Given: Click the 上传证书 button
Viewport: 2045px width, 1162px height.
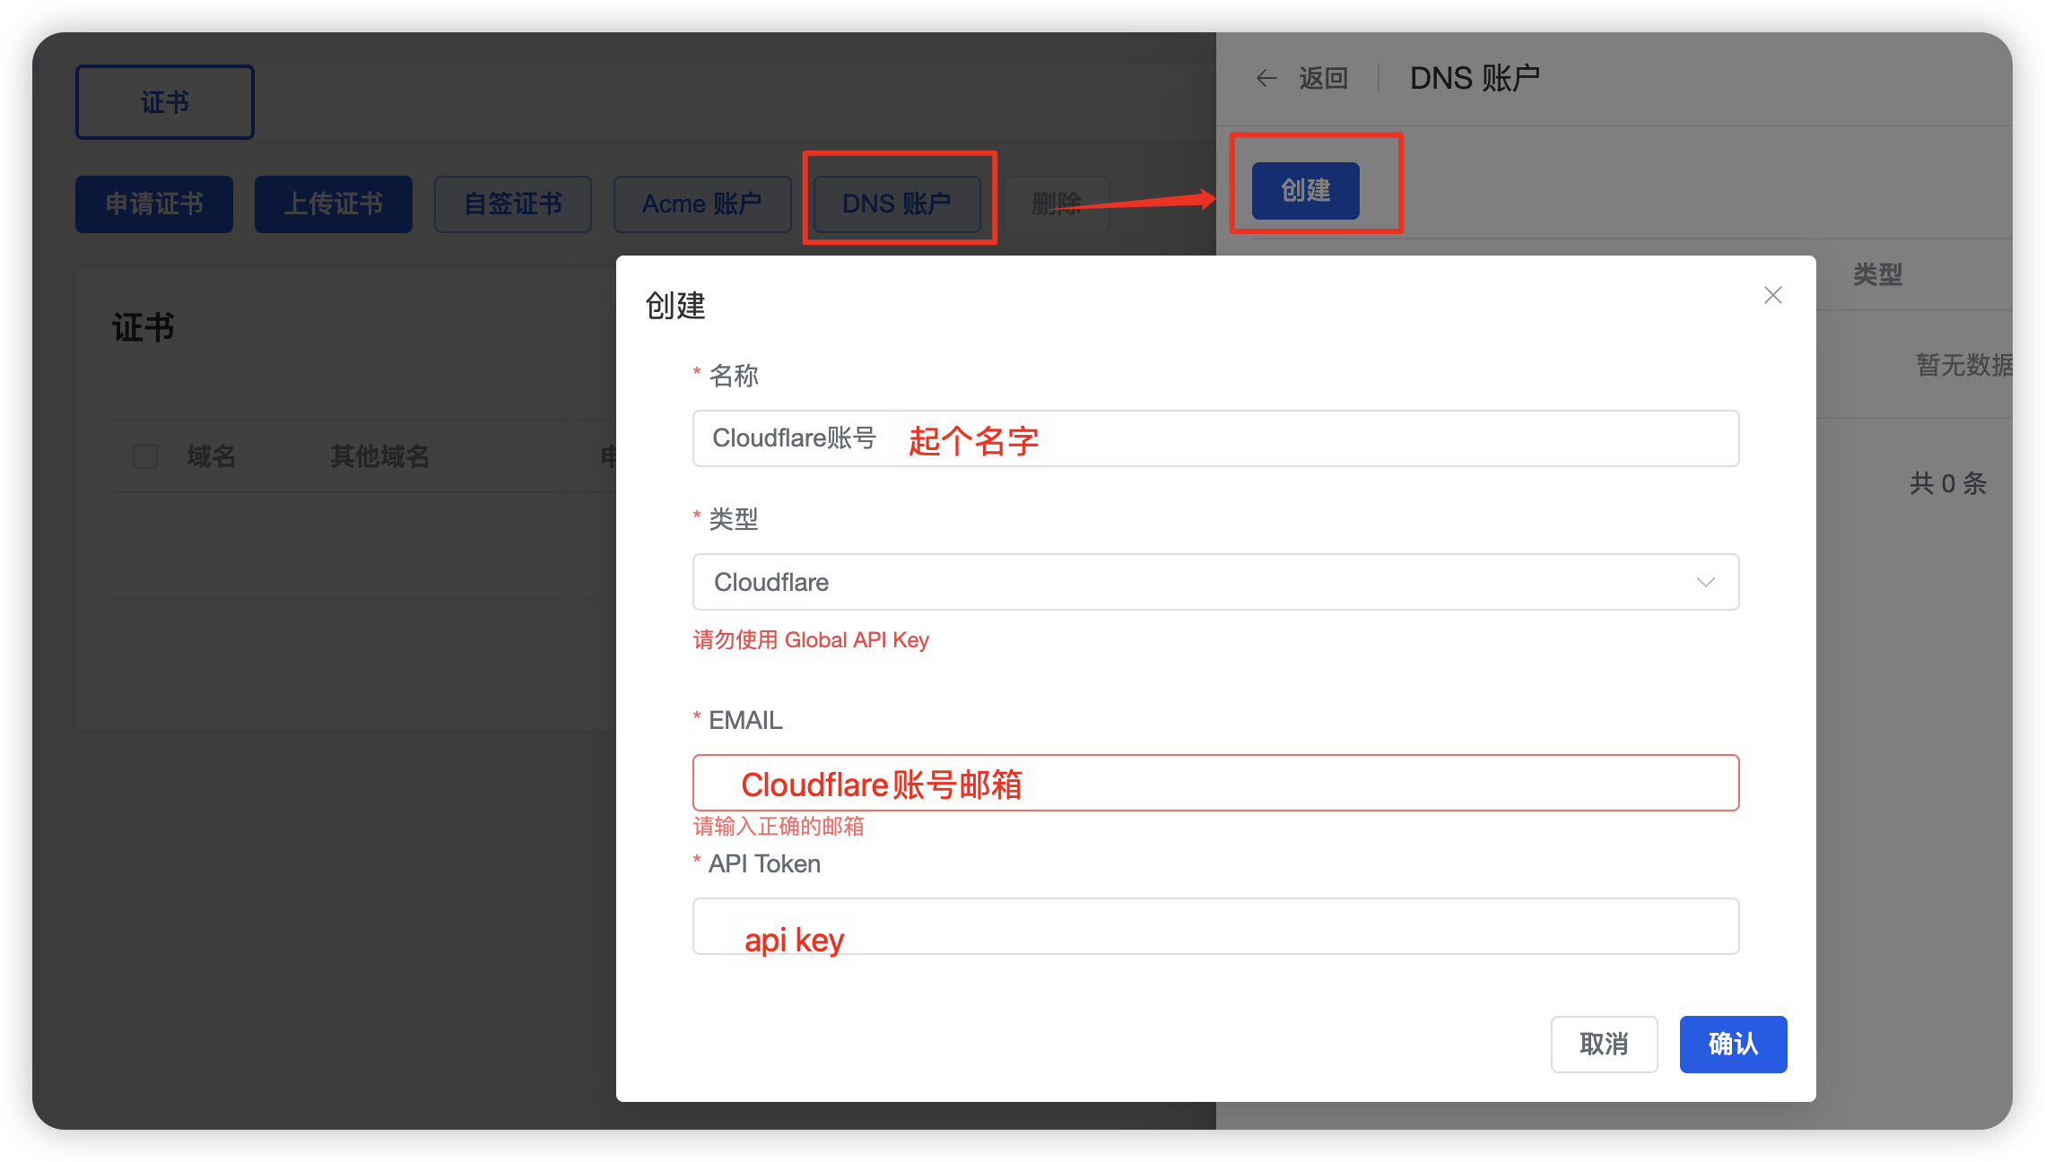Looking at the screenshot, I should [334, 204].
